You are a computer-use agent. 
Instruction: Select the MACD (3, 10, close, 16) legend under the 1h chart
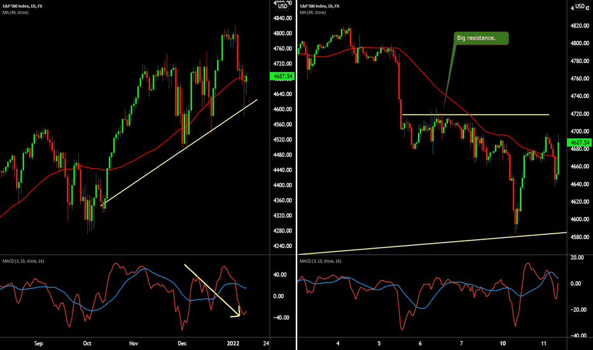[x=320, y=261]
